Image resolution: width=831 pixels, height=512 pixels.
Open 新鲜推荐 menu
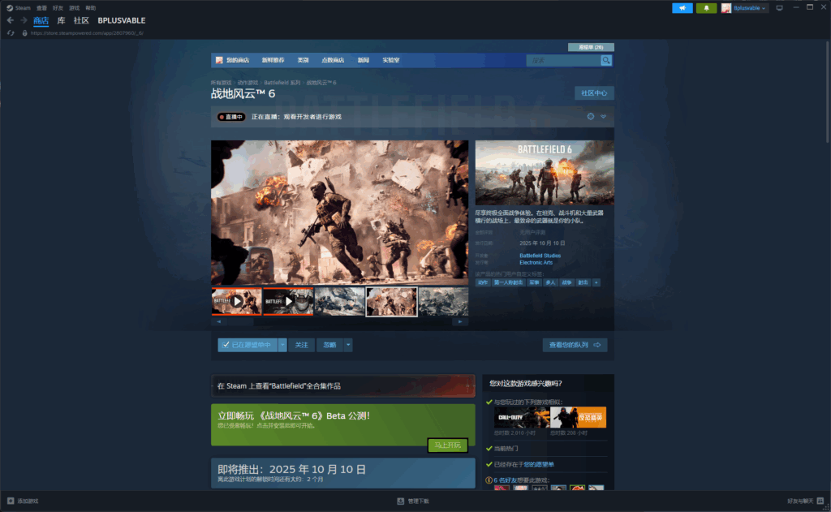click(x=273, y=60)
